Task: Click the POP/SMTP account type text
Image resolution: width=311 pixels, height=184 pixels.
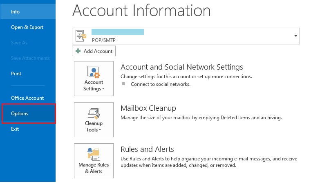Action: (104, 40)
